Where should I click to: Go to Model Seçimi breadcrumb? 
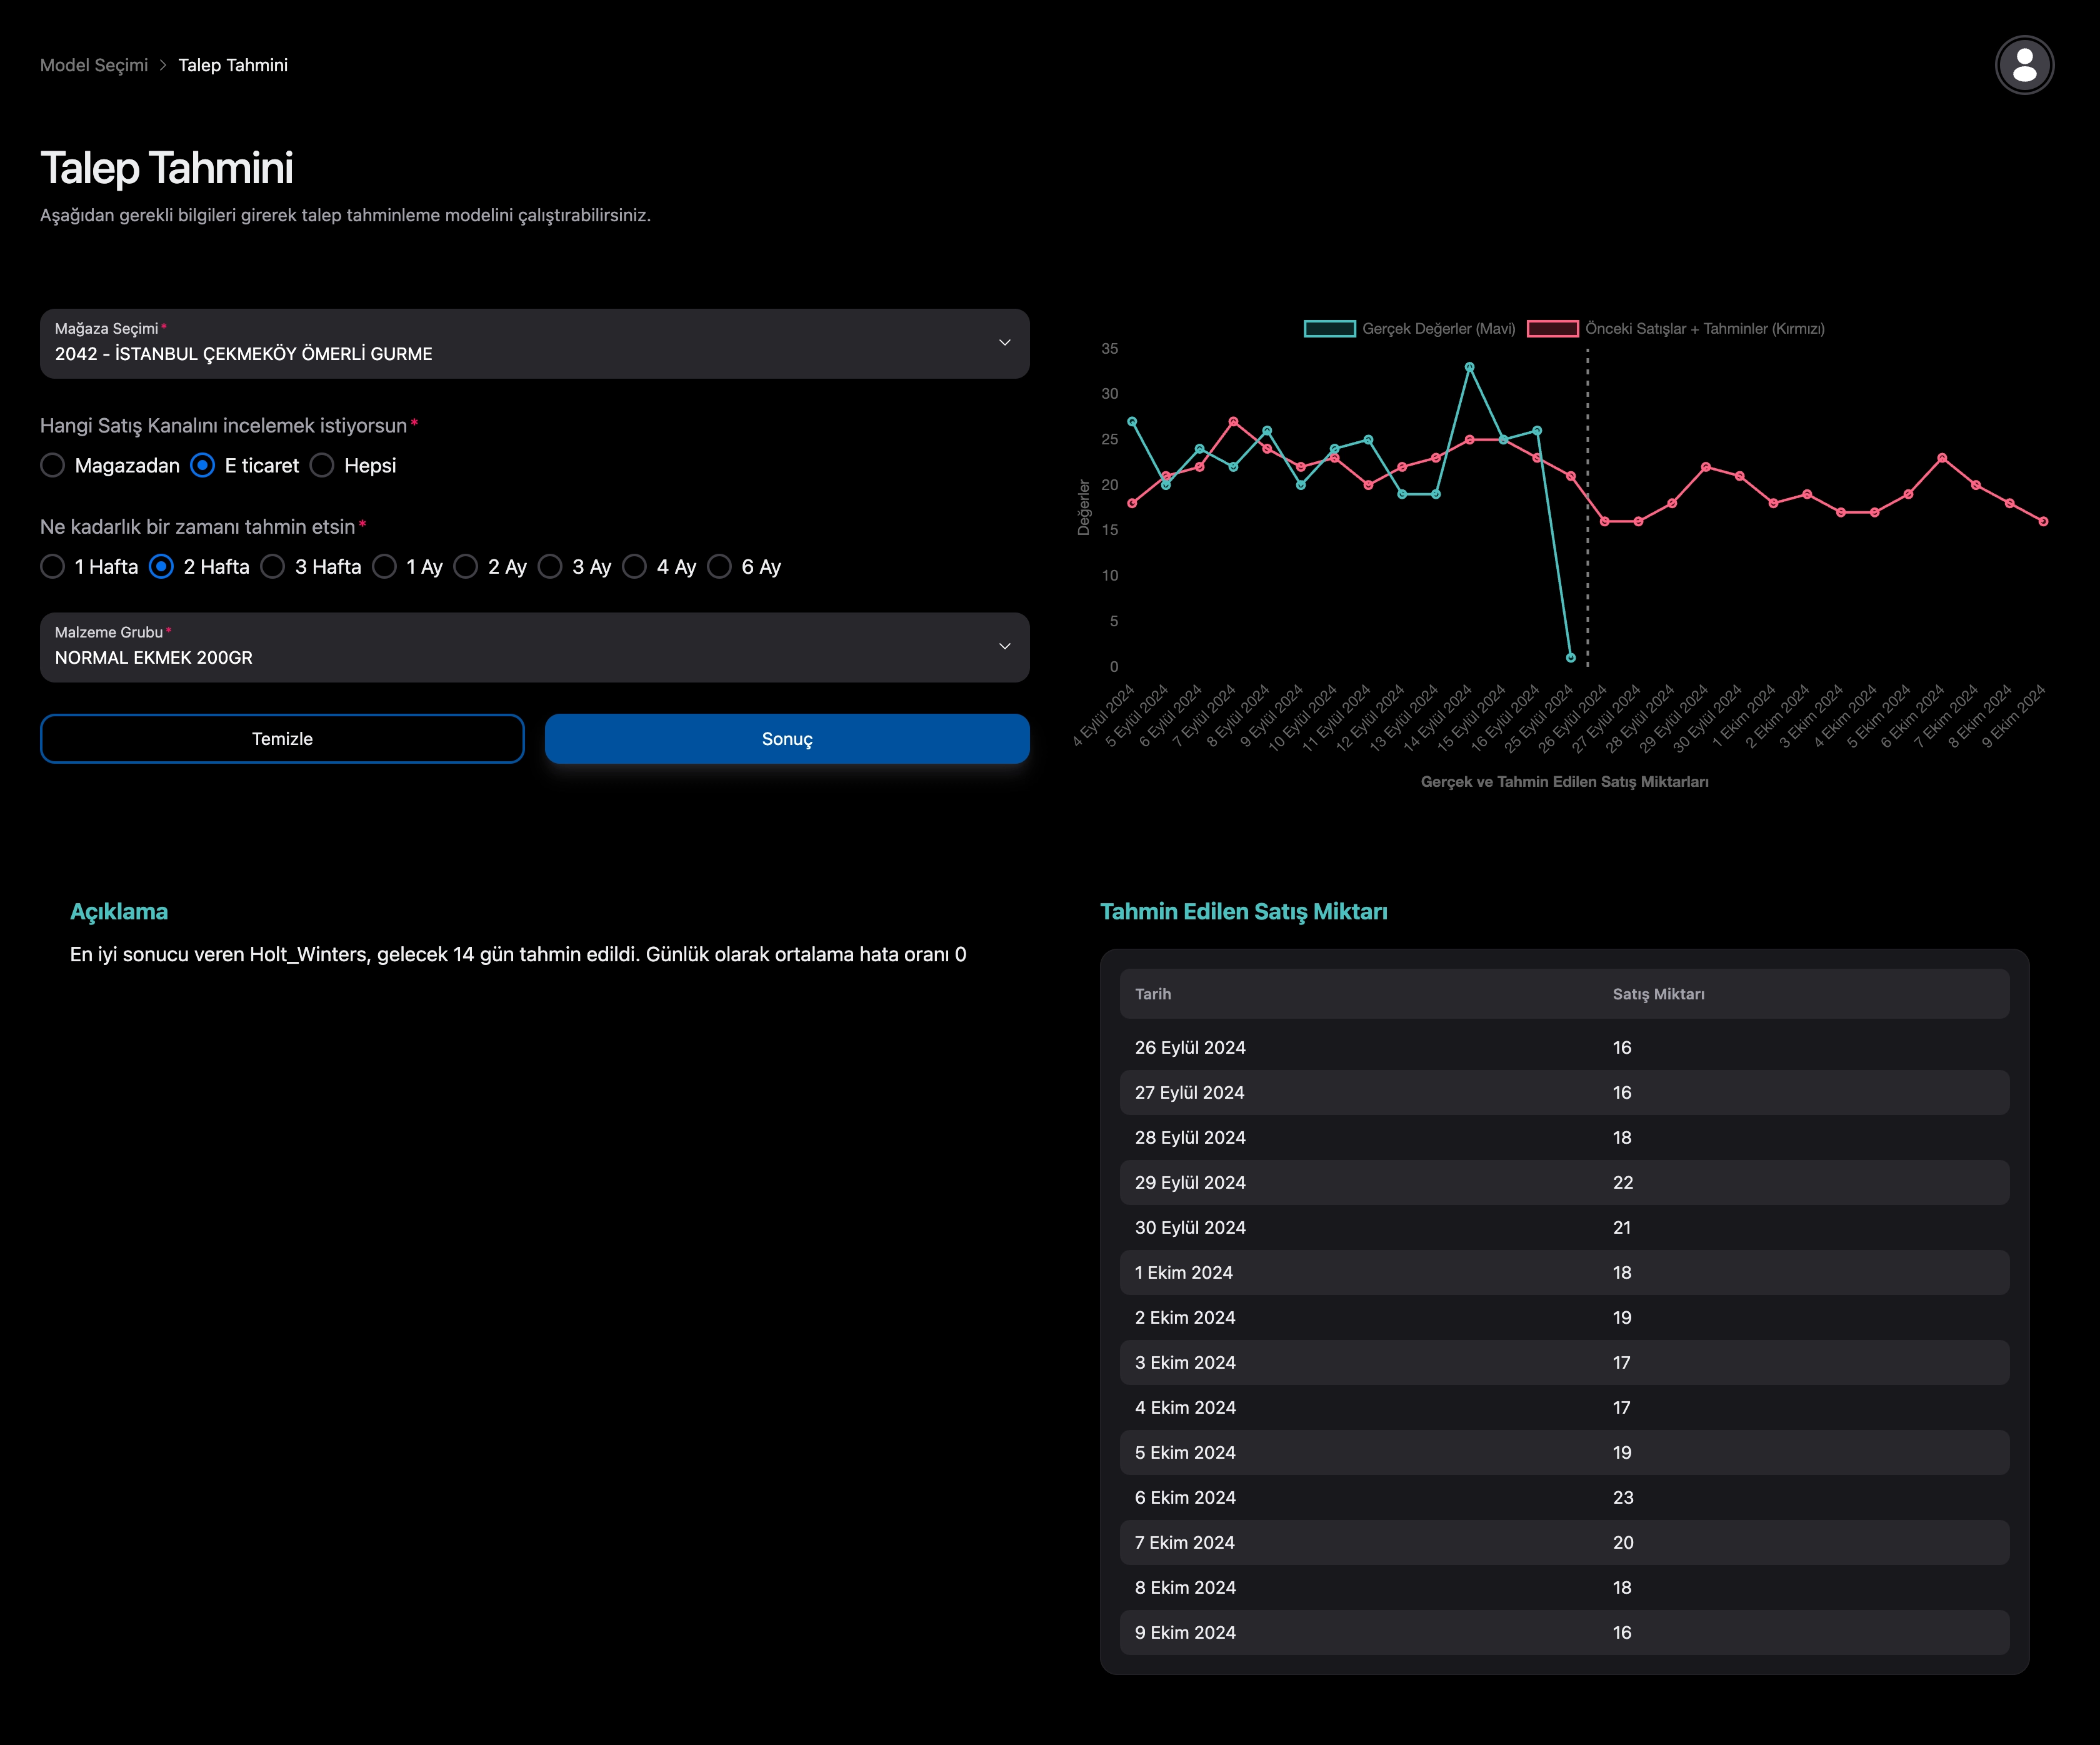click(x=94, y=65)
